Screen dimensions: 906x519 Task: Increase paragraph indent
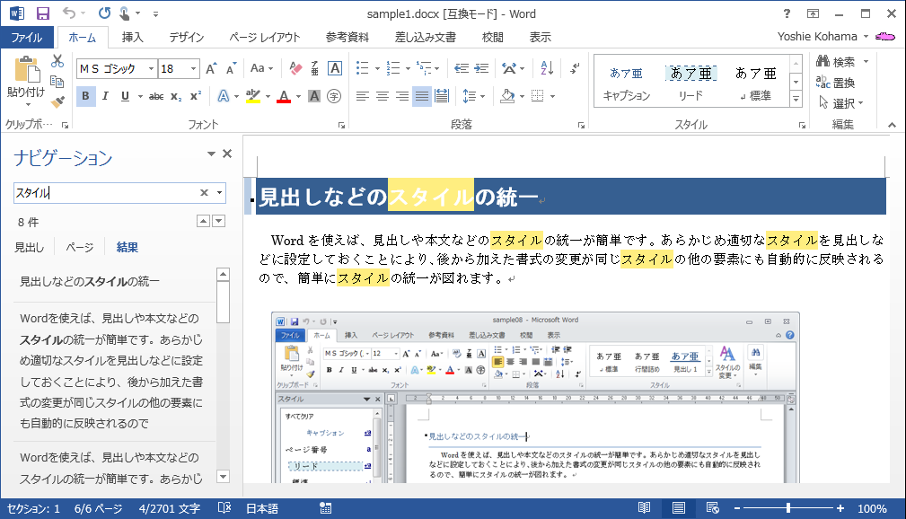(x=481, y=68)
